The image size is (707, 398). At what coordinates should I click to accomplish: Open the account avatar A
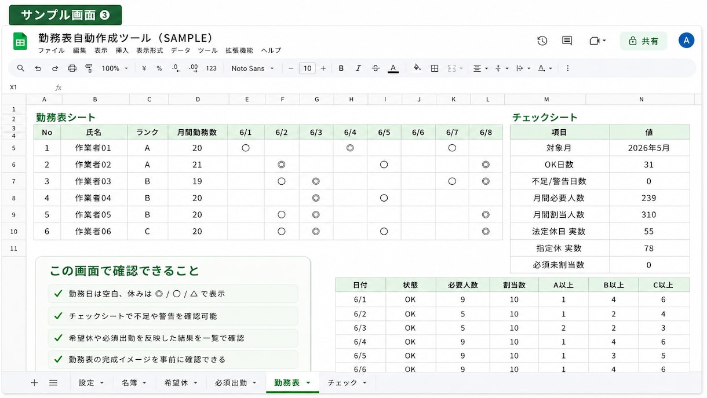point(686,40)
